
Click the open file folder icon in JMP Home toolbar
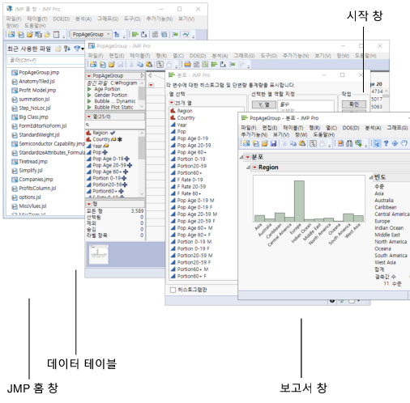click(30, 35)
